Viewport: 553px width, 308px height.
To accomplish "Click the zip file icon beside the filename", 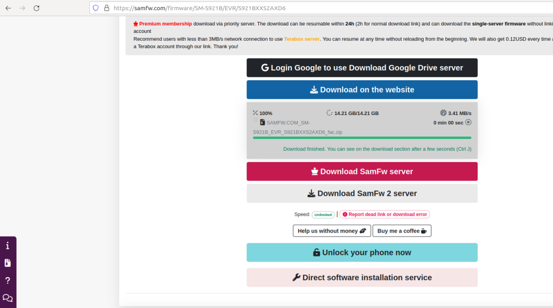I will click(x=262, y=122).
